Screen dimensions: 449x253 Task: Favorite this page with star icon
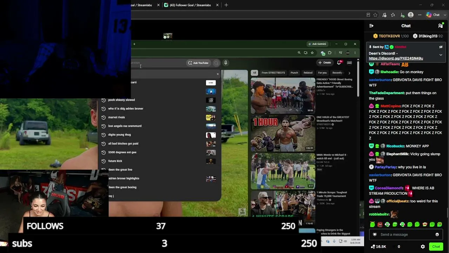click(x=375, y=15)
